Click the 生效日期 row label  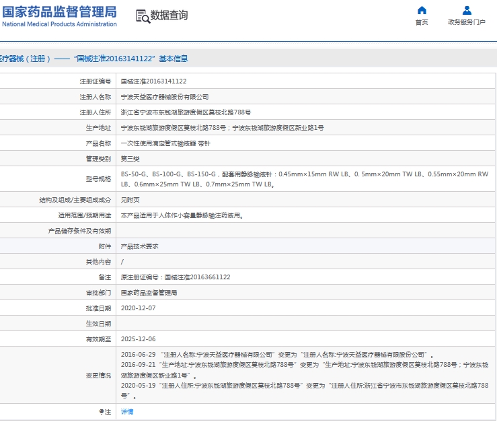[x=99, y=324]
